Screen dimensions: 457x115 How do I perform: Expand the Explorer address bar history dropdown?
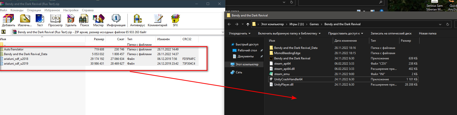click(440, 24)
